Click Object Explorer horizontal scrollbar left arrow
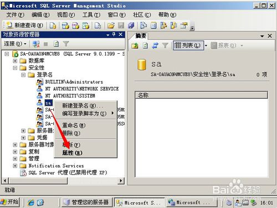277x208 pixels. coord(5,181)
